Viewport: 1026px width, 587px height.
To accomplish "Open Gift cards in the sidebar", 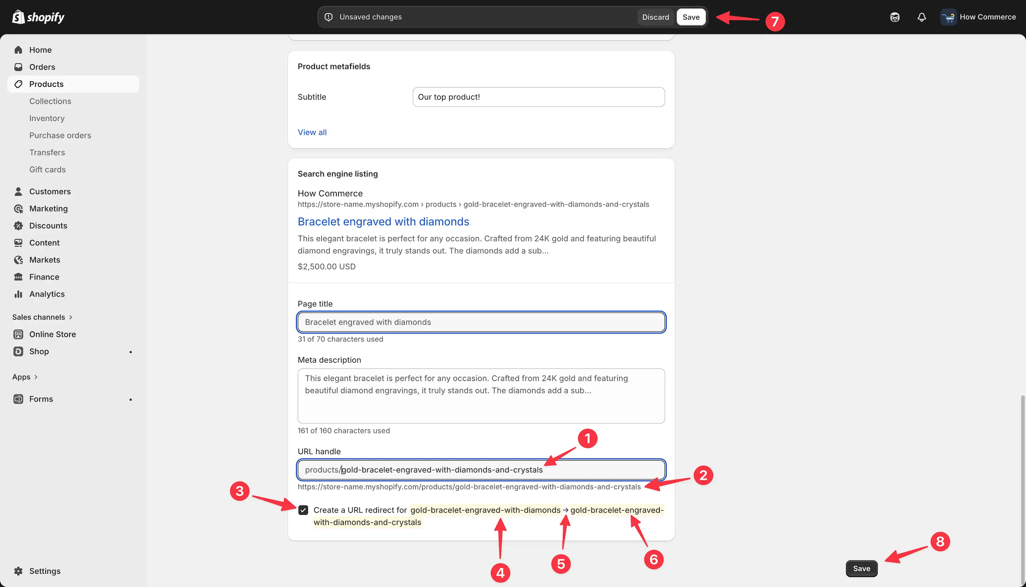I will point(47,169).
